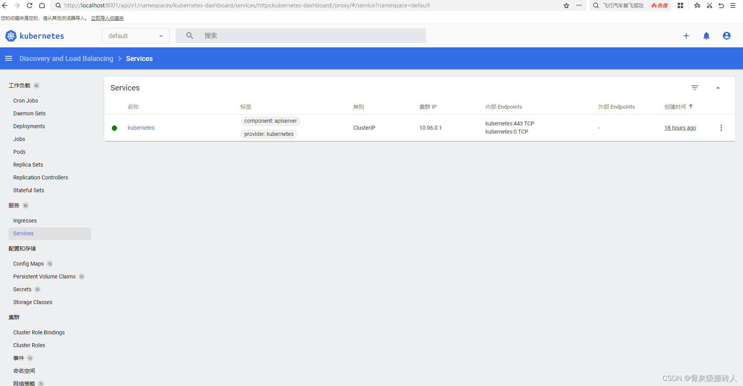743x386 pixels.
Task: Open Cluster Roles in sidebar
Action: tap(29, 345)
